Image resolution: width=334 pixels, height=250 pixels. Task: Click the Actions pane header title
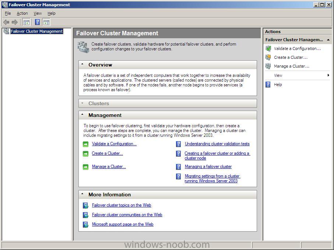273,32
